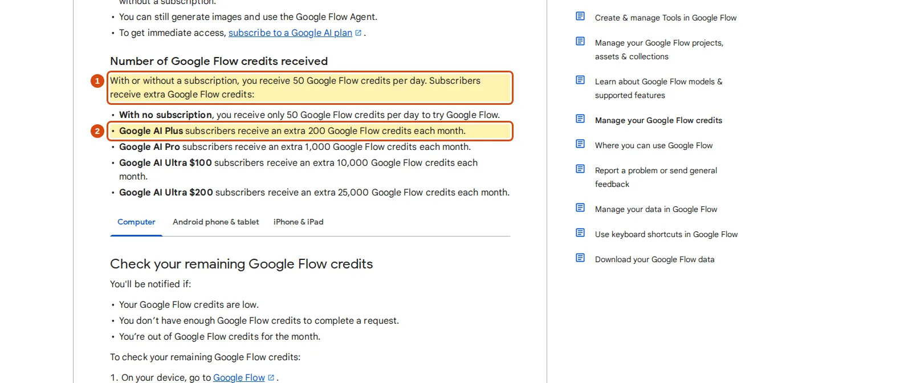
Task: Click the With no subscription bullet
Action: pyautogui.click(x=310, y=115)
